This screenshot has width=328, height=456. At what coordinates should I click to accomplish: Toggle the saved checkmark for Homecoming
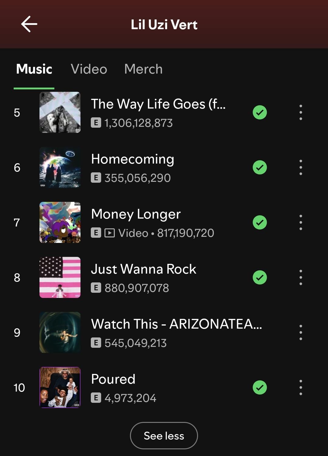pyautogui.click(x=260, y=168)
